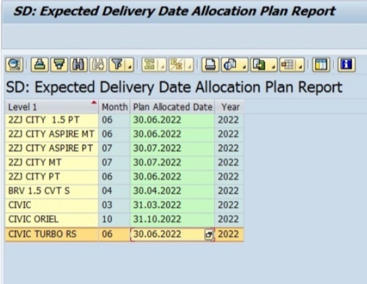Click the Subtotals icon
The height and width of the screenshot is (284, 367).
point(177,65)
